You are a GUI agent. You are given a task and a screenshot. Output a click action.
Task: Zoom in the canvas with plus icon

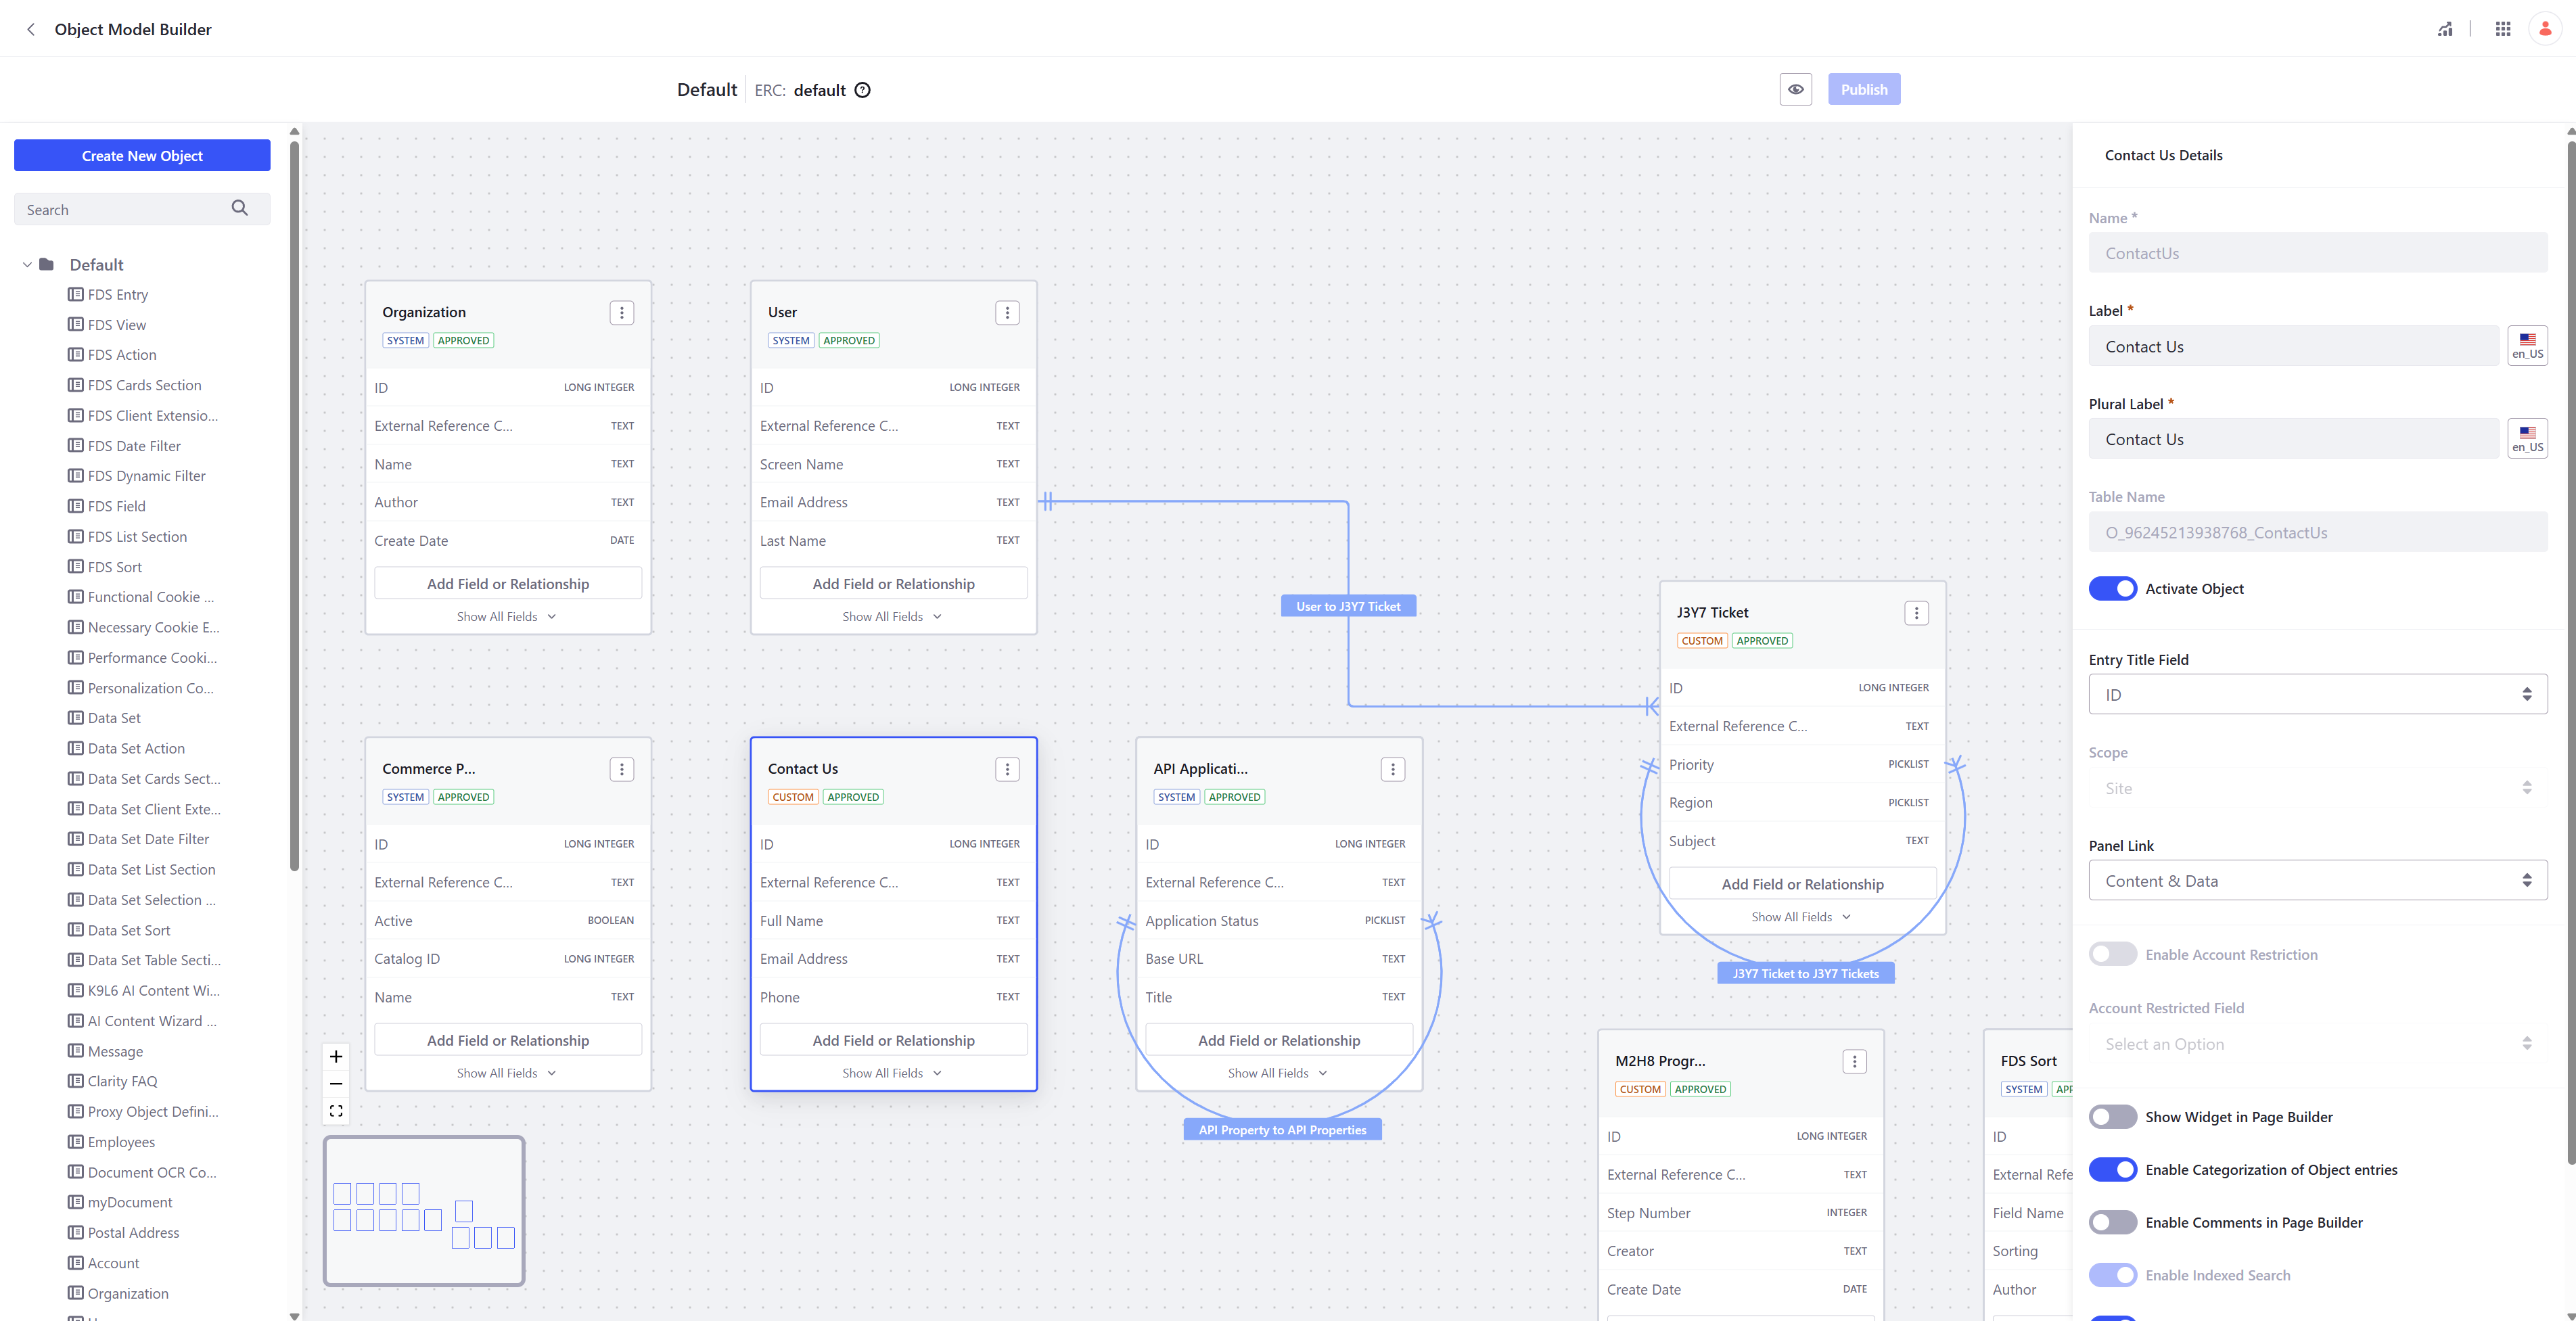(336, 1056)
